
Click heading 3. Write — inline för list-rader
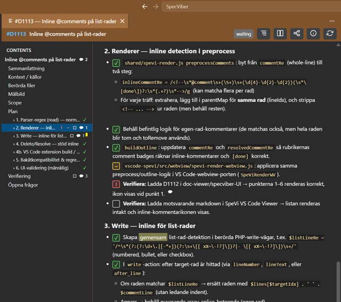pyautogui.click(x=150, y=226)
